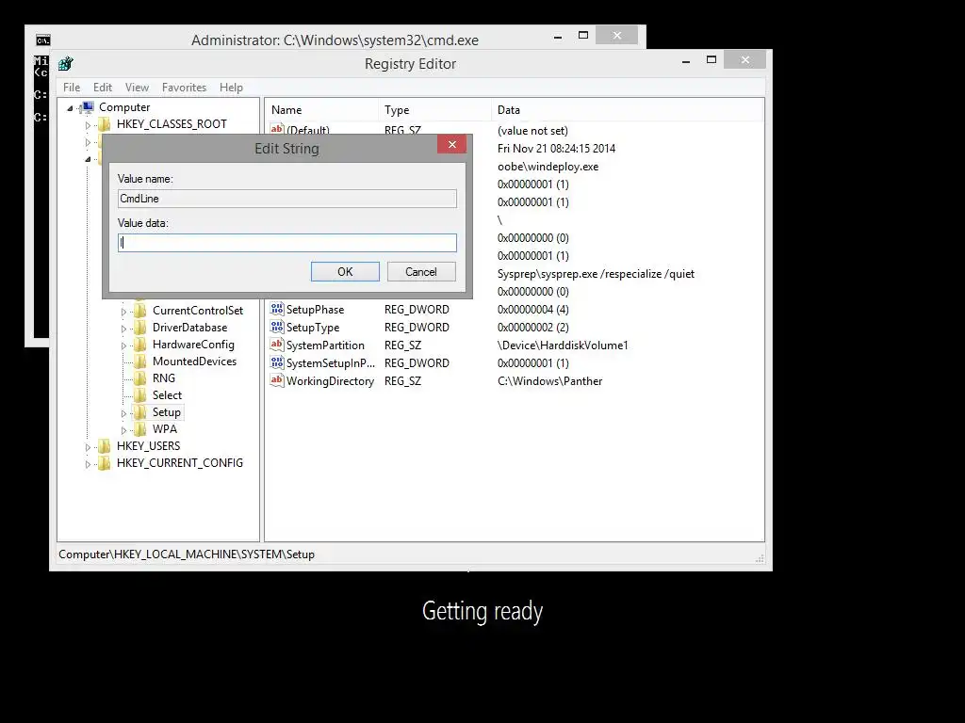The image size is (965, 723).
Task: Expand the WPA key
Action: pos(123,430)
